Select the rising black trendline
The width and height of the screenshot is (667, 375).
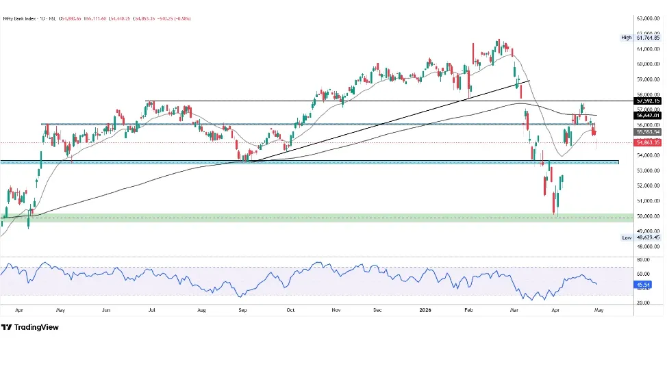tap(391, 120)
